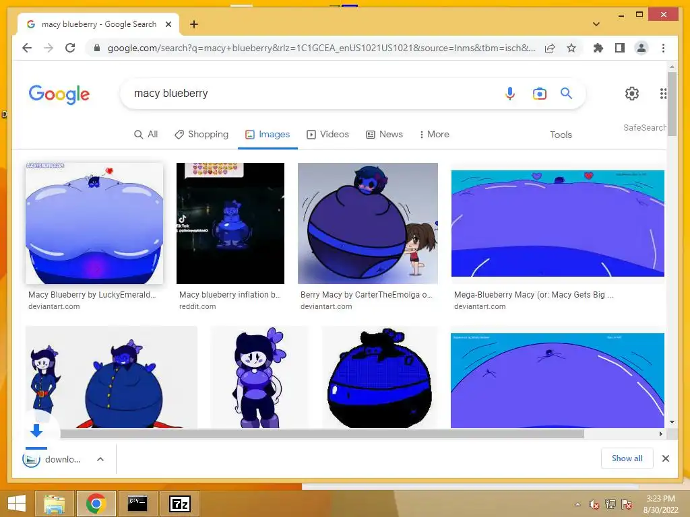Click the horizontal scrollbar right arrow
This screenshot has width=690, height=517.
click(x=660, y=434)
